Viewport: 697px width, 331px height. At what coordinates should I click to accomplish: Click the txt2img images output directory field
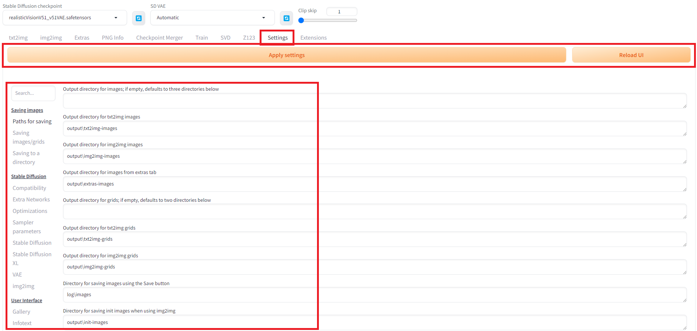(x=375, y=128)
